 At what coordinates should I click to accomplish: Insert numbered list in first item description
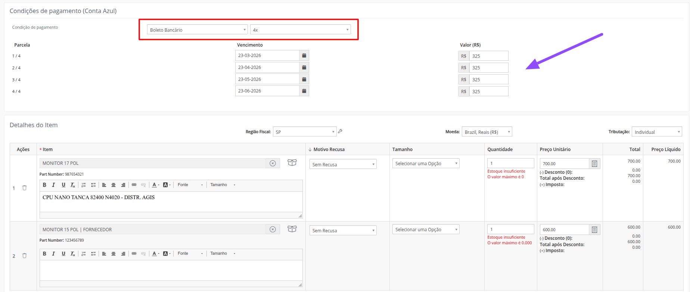(84, 185)
